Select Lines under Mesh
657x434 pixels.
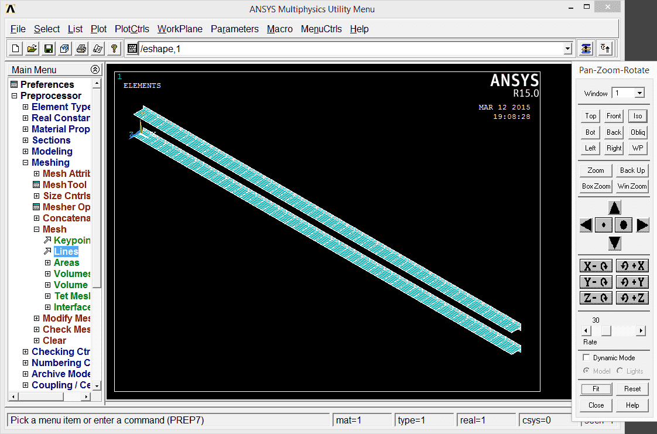click(x=66, y=251)
